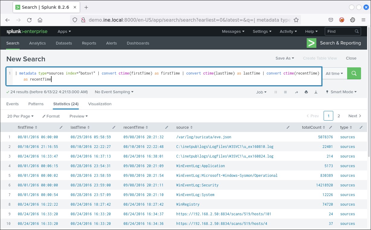Stop the search job
The width and height of the screenshot is (371, 230).
285,92
